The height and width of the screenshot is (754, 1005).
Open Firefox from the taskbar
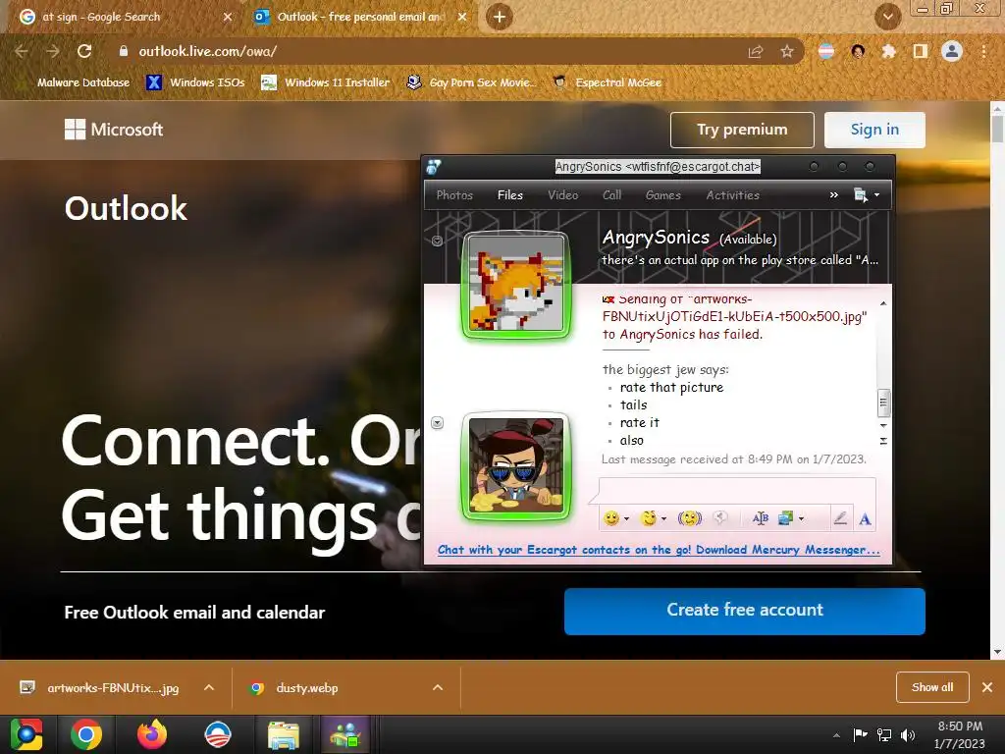click(x=152, y=734)
